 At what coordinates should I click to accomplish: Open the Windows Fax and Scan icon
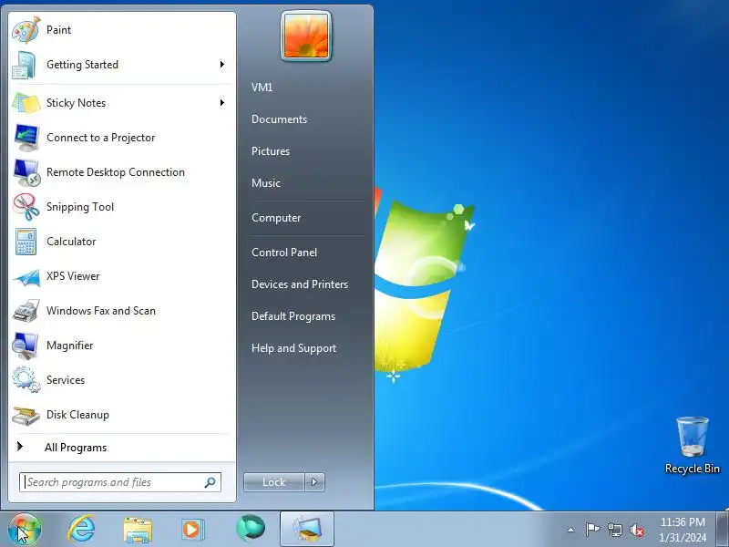(x=26, y=311)
